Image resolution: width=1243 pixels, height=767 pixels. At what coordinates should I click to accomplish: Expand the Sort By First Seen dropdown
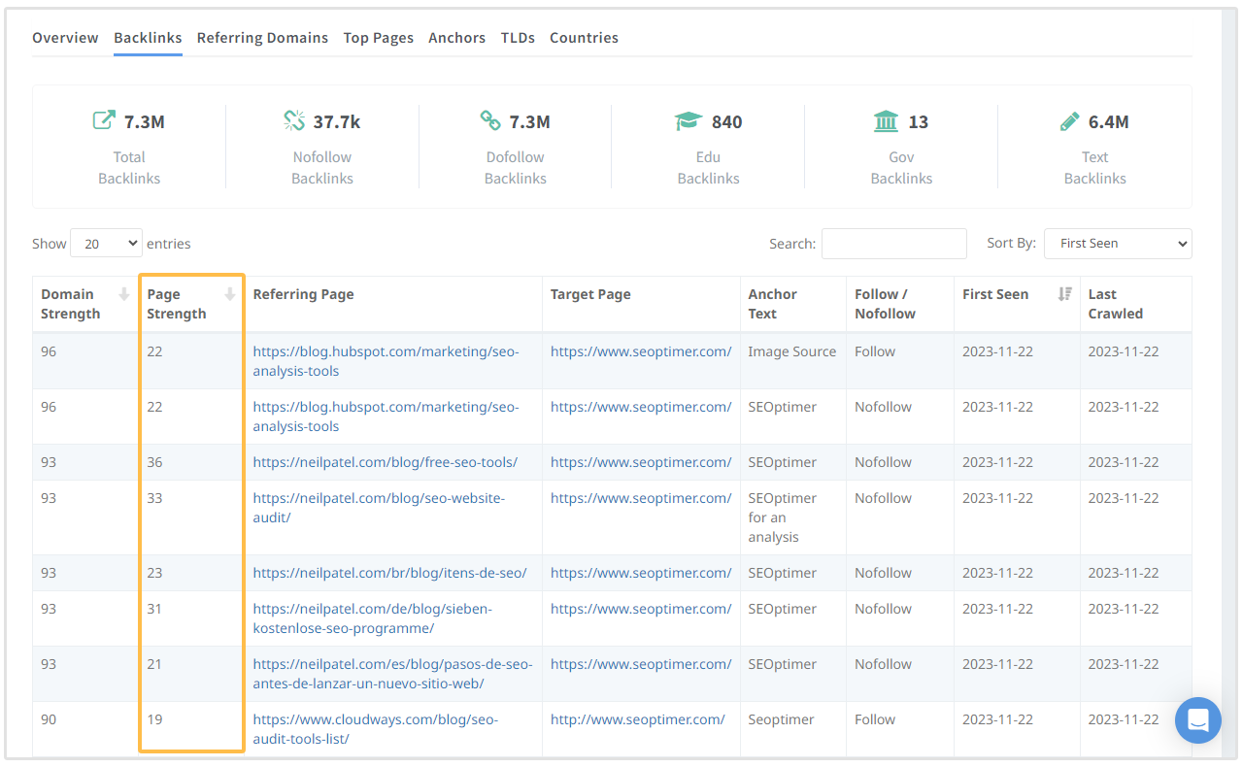(x=1117, y=244)
